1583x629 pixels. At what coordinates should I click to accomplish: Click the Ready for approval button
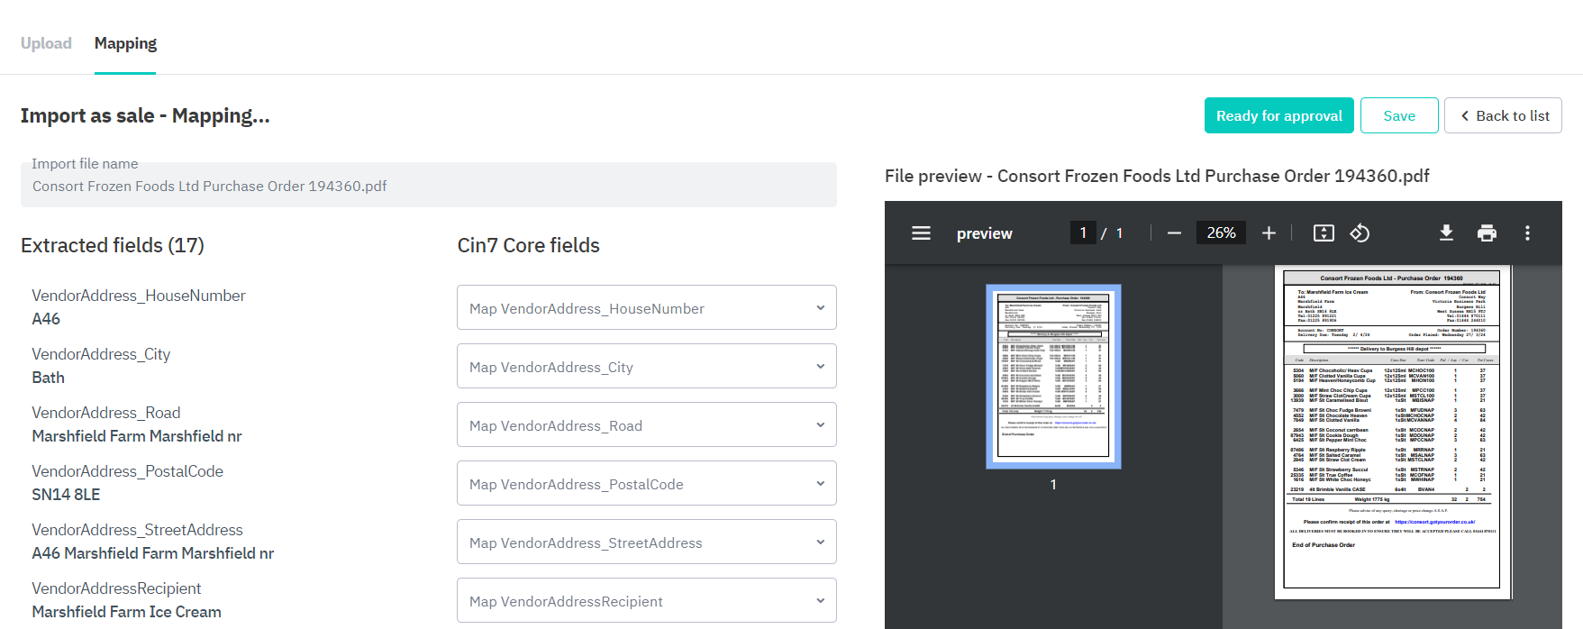tap(1278, 115)
